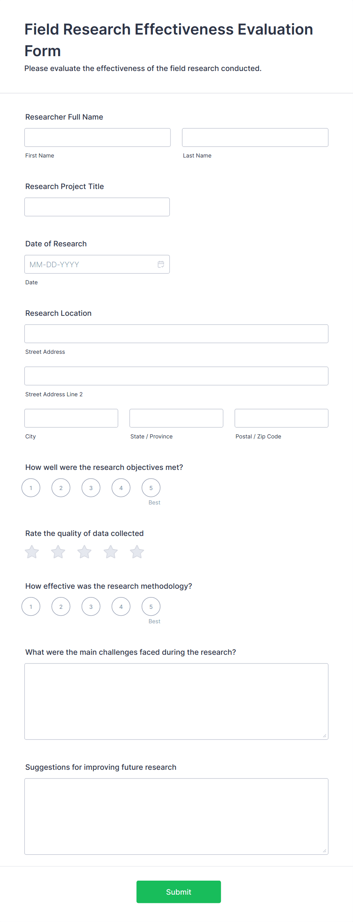Rate data quality with the first star

coord(32,552)
